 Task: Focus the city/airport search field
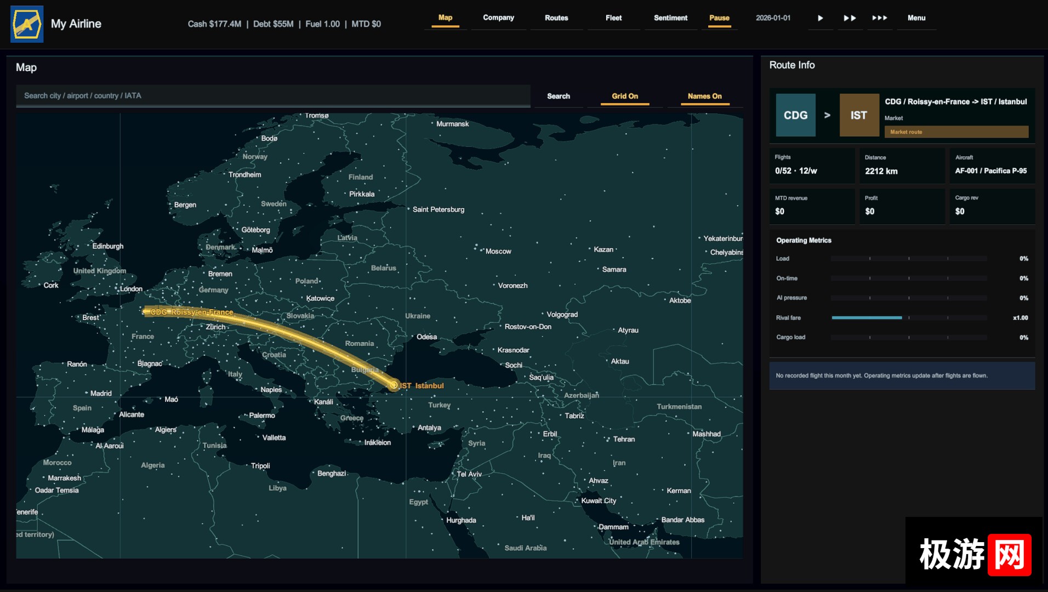pos(273,95)
